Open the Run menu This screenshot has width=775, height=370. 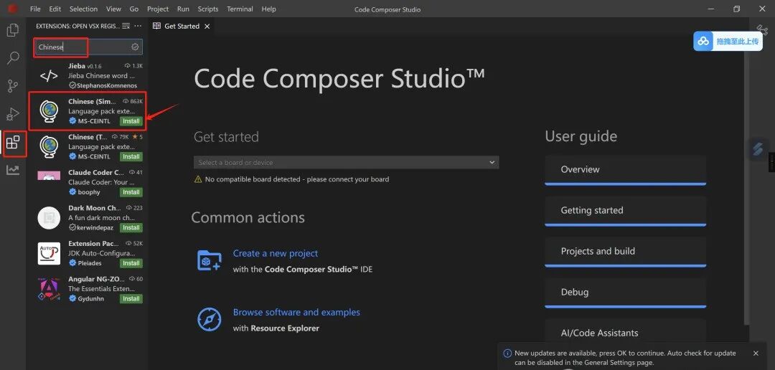coord(183,9)
